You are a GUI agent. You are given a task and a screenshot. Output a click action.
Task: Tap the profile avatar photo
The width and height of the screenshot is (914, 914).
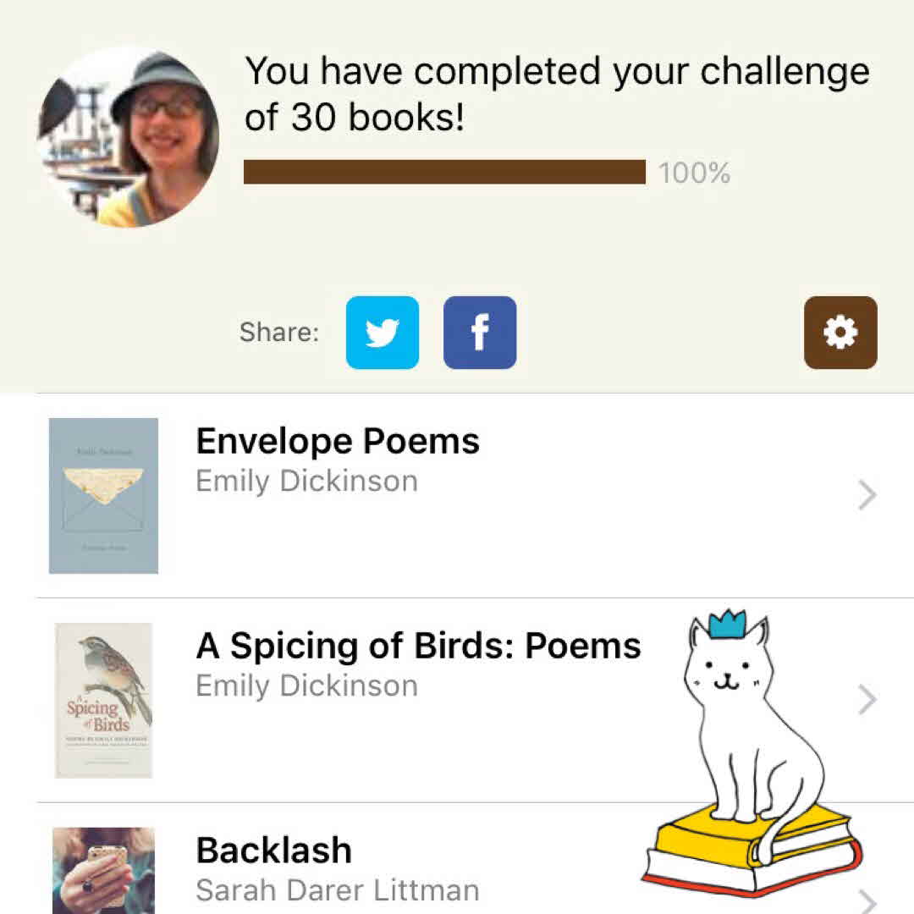click(x=127, y=137)
